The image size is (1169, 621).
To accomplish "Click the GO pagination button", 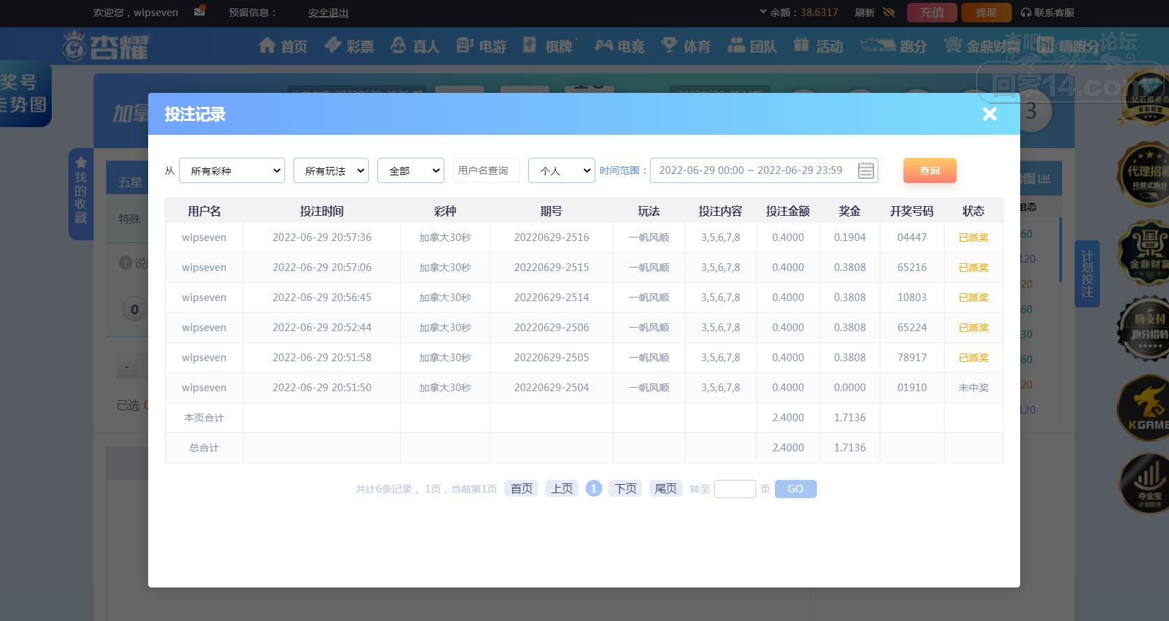I will (795, 489).
